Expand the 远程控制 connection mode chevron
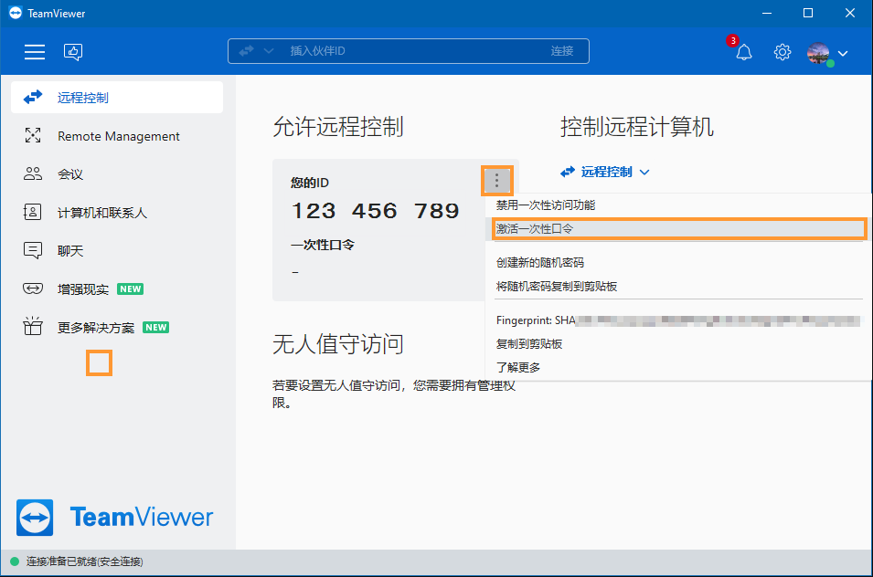This screenshot has height=577, width=873. tap(644, 172)
